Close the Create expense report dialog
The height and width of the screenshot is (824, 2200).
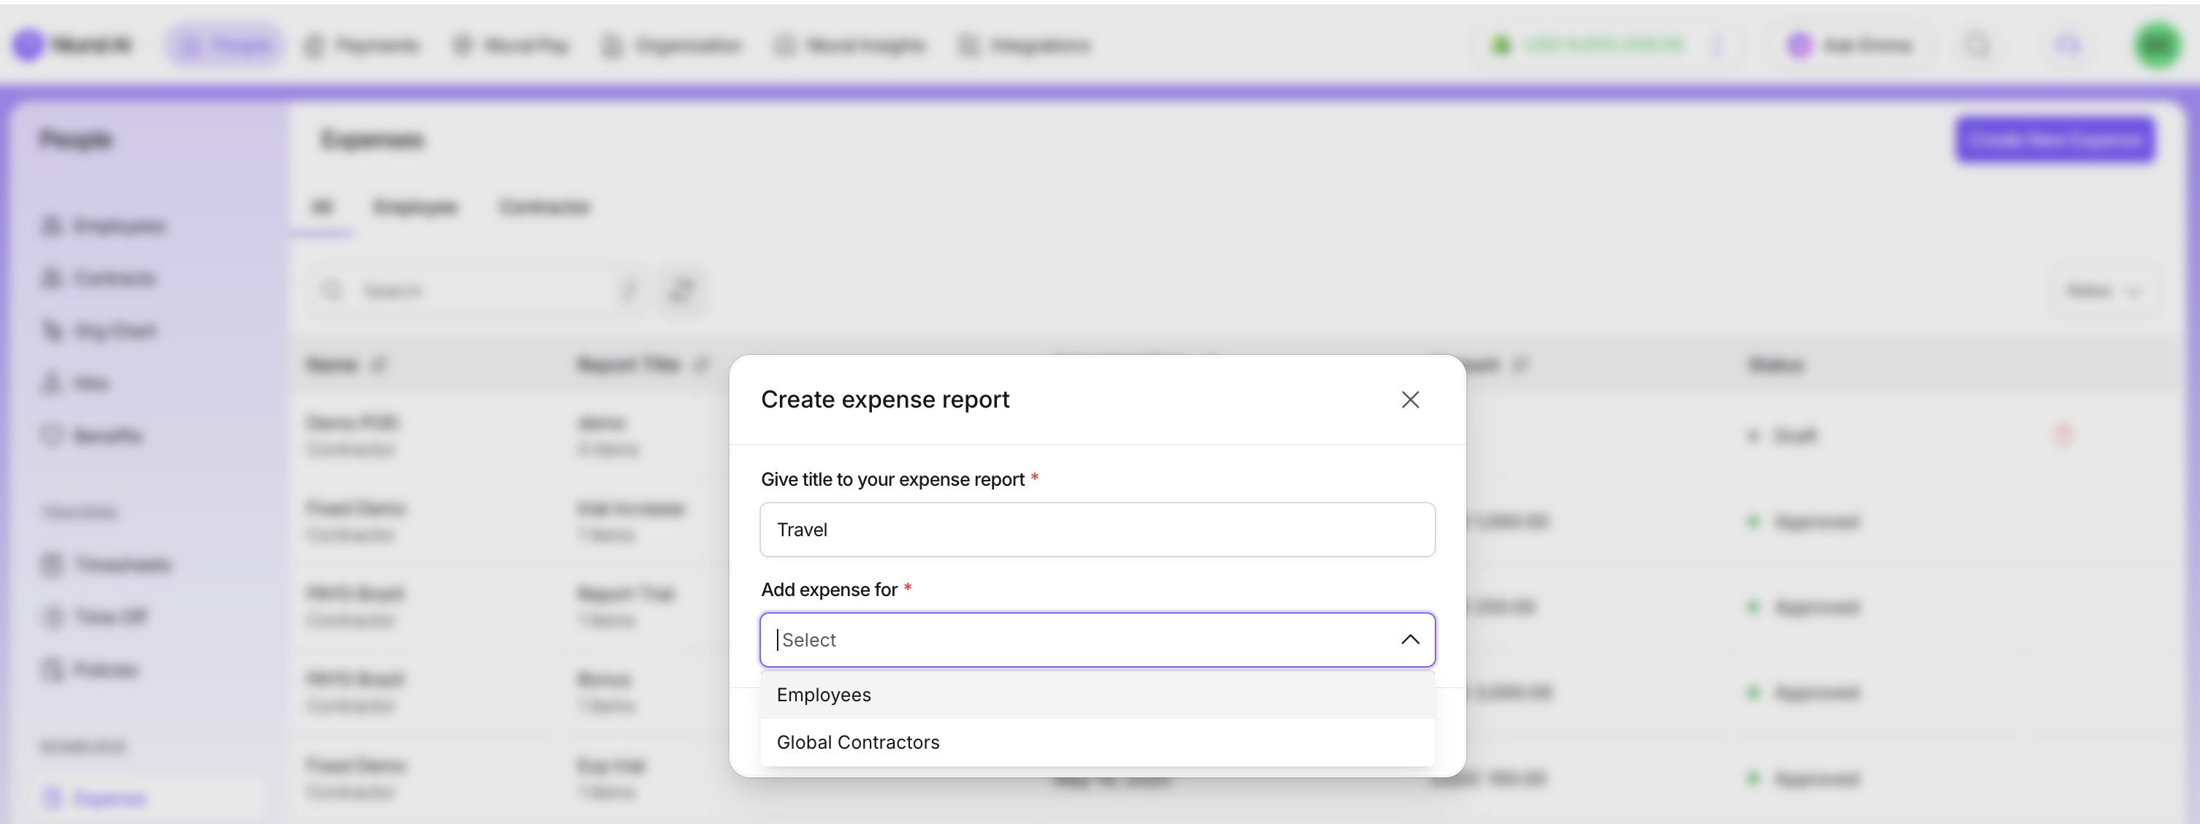(1409, 400)
